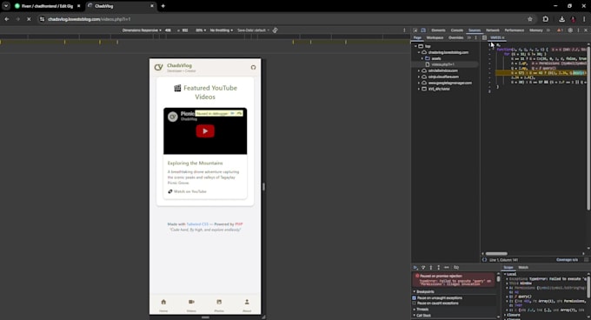Open DevTools settings gear
Viewport: 591px width, 320px height.
[x=570, y=30]
